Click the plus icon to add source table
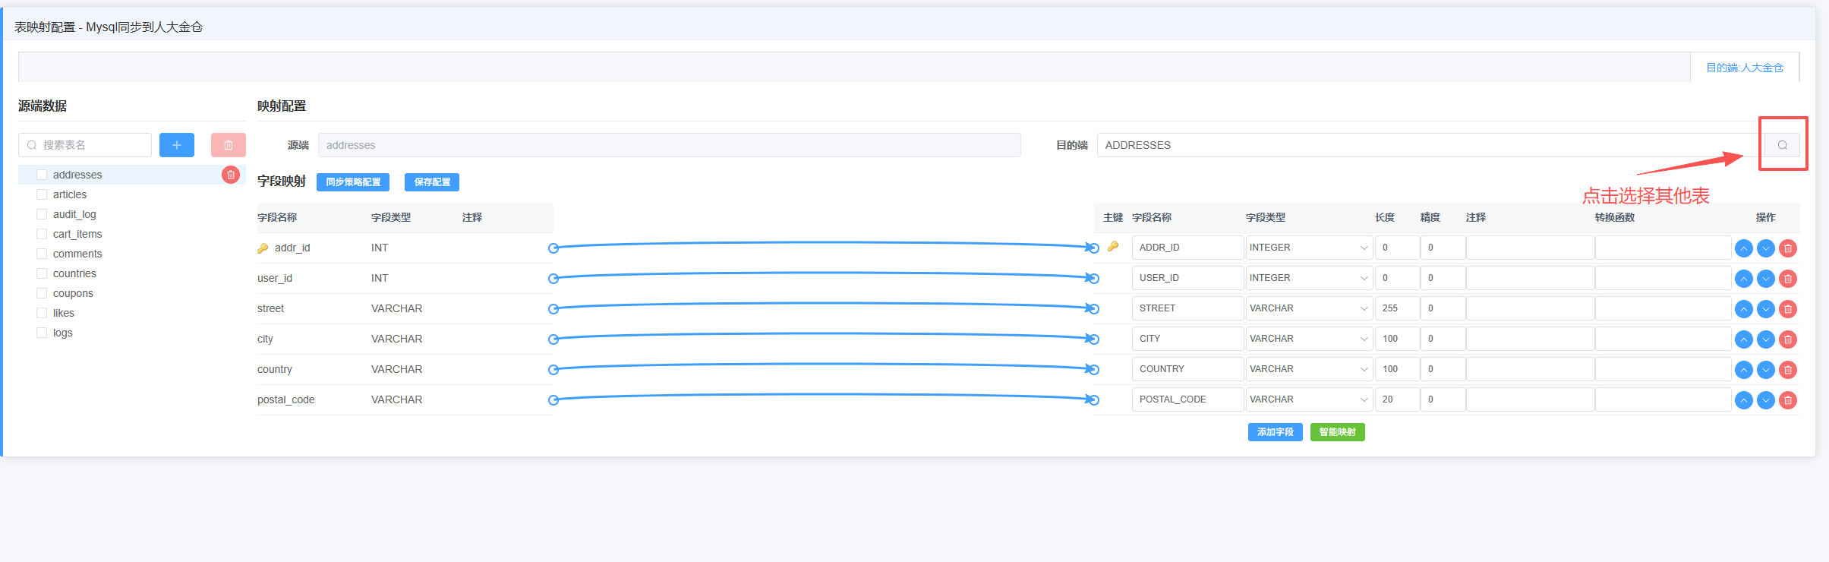 pyautogui.click(x=177, y=145)
